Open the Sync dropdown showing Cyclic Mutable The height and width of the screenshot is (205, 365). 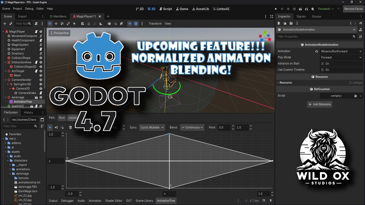click(x=152, y=128)
